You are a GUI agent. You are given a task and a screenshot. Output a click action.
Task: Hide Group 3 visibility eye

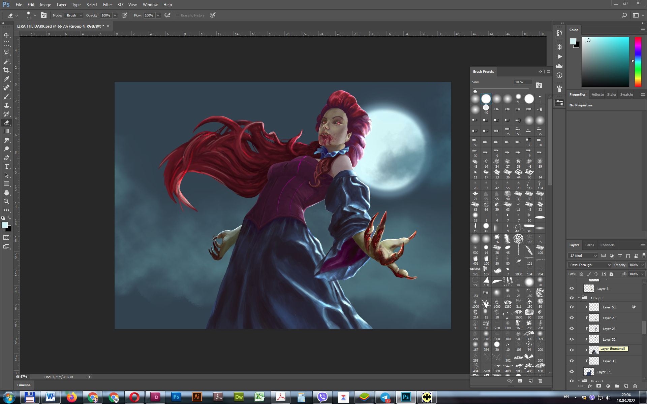[x=572, y=298]
